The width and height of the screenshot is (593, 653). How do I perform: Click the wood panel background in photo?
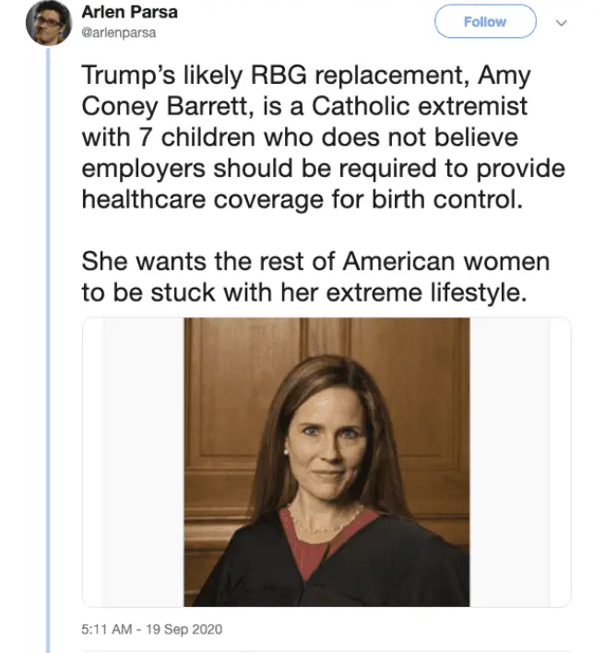tap(231, 387)
